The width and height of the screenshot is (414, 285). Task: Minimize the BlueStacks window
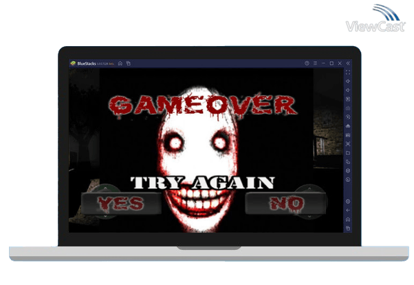point(323,63)
